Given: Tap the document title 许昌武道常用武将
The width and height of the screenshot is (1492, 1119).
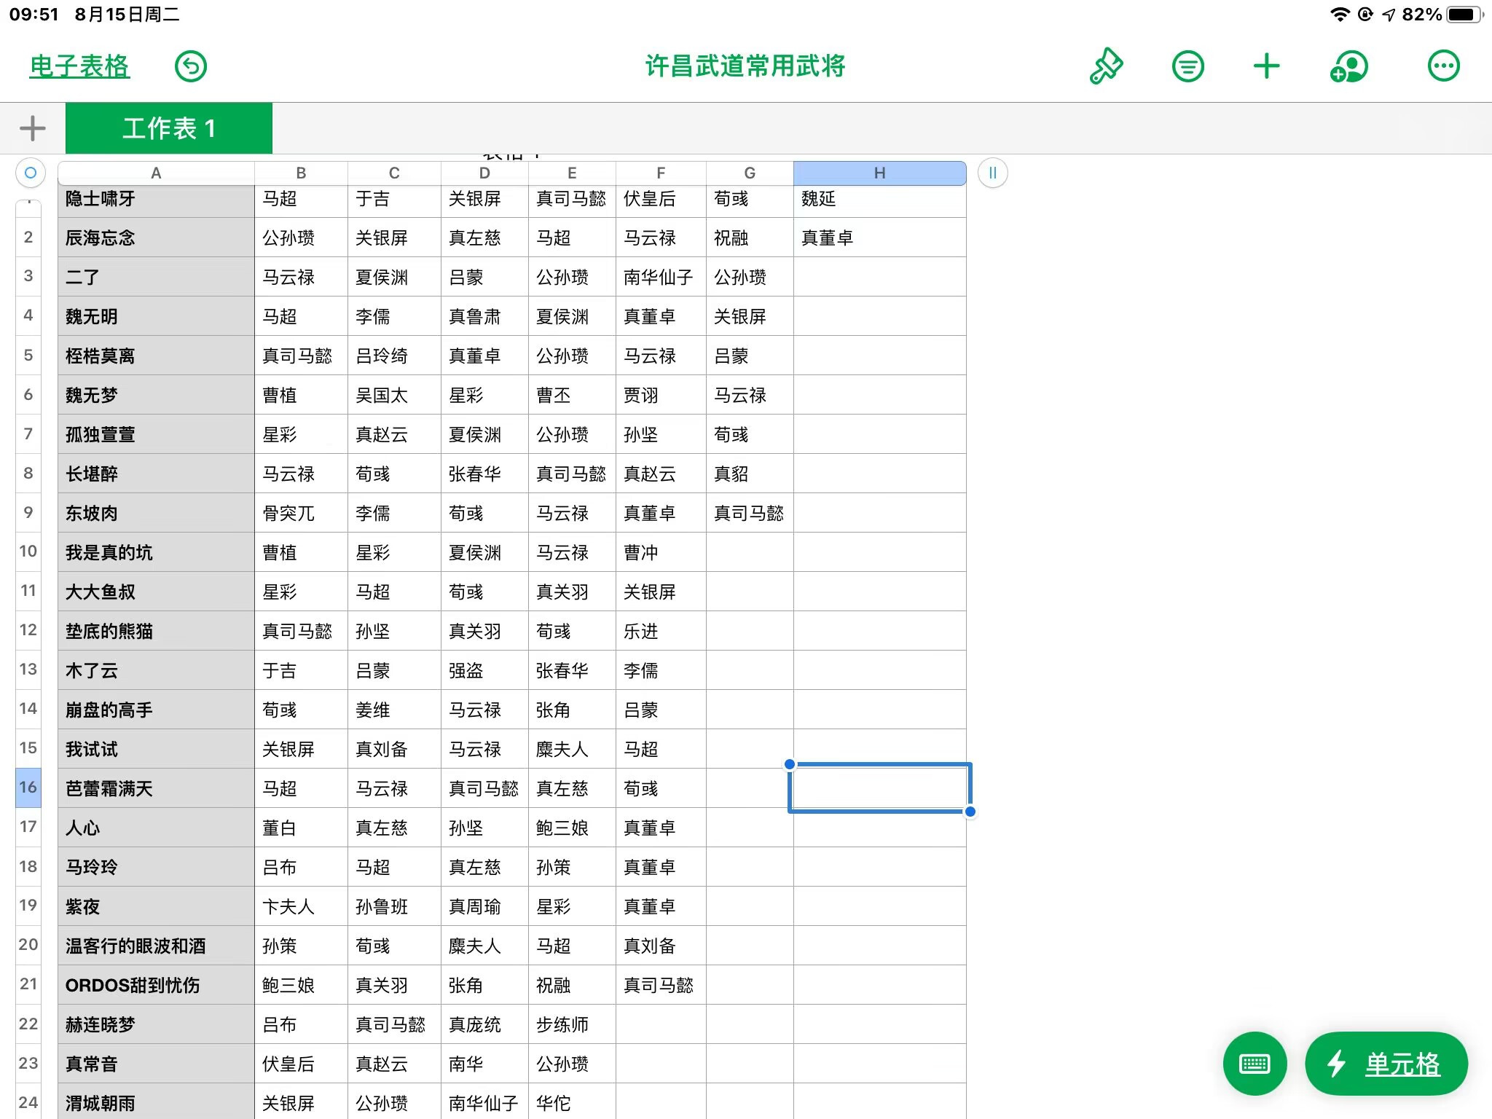Looking at the screenshot, I should click(745, 66).
